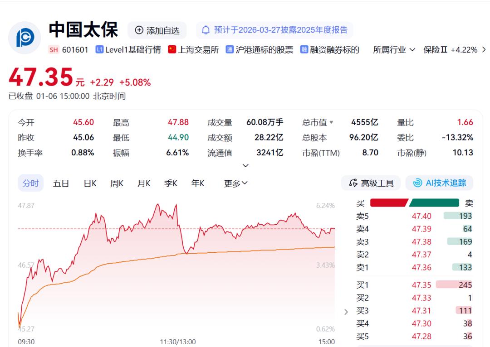
Task: Click the 上海交易所 red flag icon
Action: point(171,50)
